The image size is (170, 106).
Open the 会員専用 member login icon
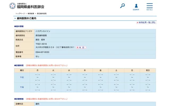(136, 6)
